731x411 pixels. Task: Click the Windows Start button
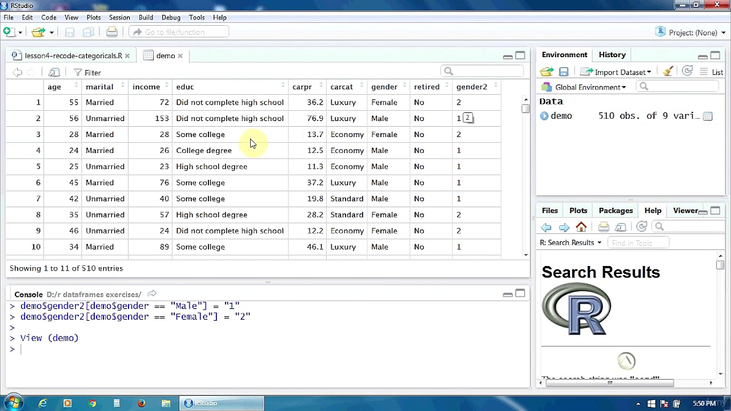[13, 403]
